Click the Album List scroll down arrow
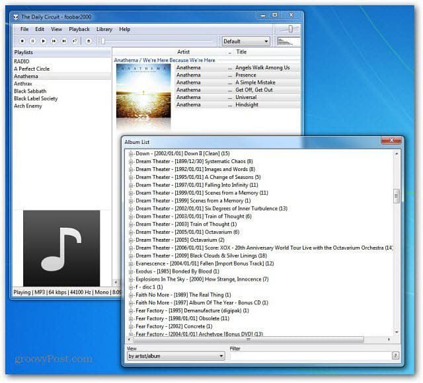Viewport: 423px width, 383px height. click(397, 332)
